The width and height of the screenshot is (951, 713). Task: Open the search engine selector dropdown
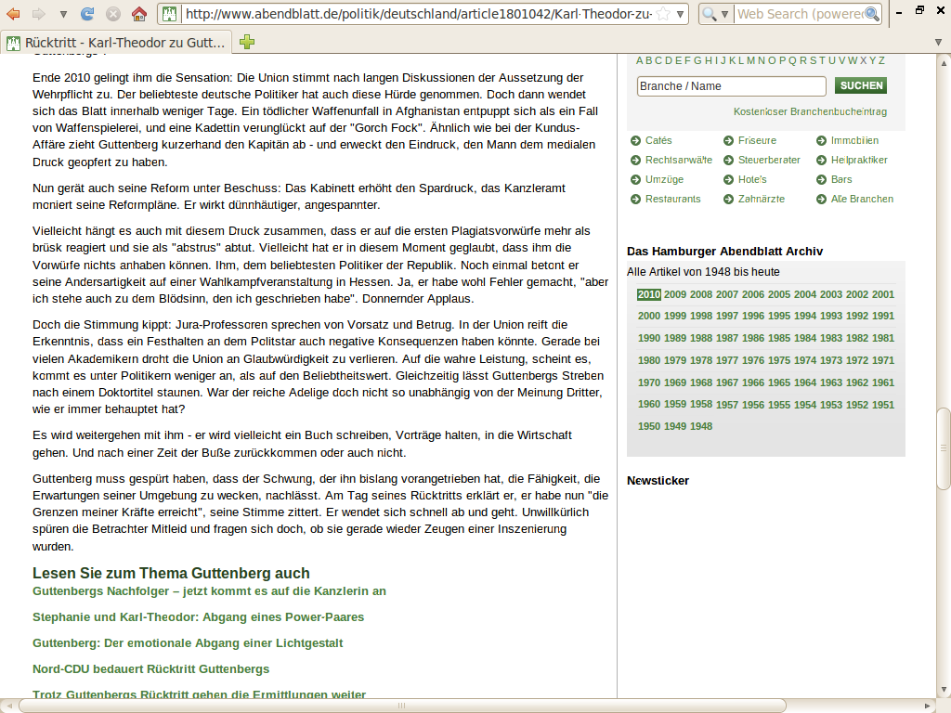(724, 14)
